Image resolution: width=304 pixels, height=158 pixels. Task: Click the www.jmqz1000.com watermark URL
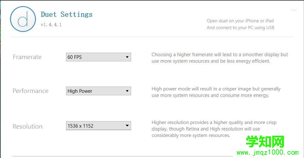(267, 153)
